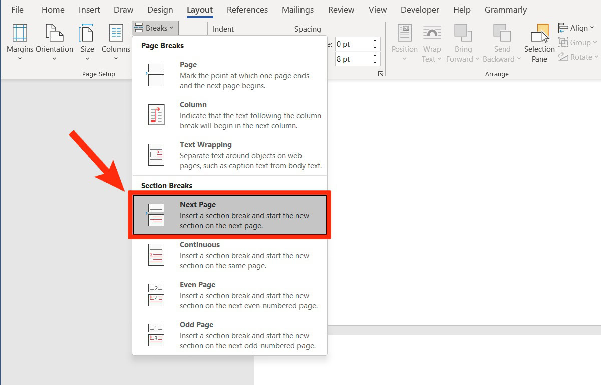Image resolution: width=601 pixels, height=385 pixels.
Task: Insert a Next Page section break
Action: coord(229,215)
